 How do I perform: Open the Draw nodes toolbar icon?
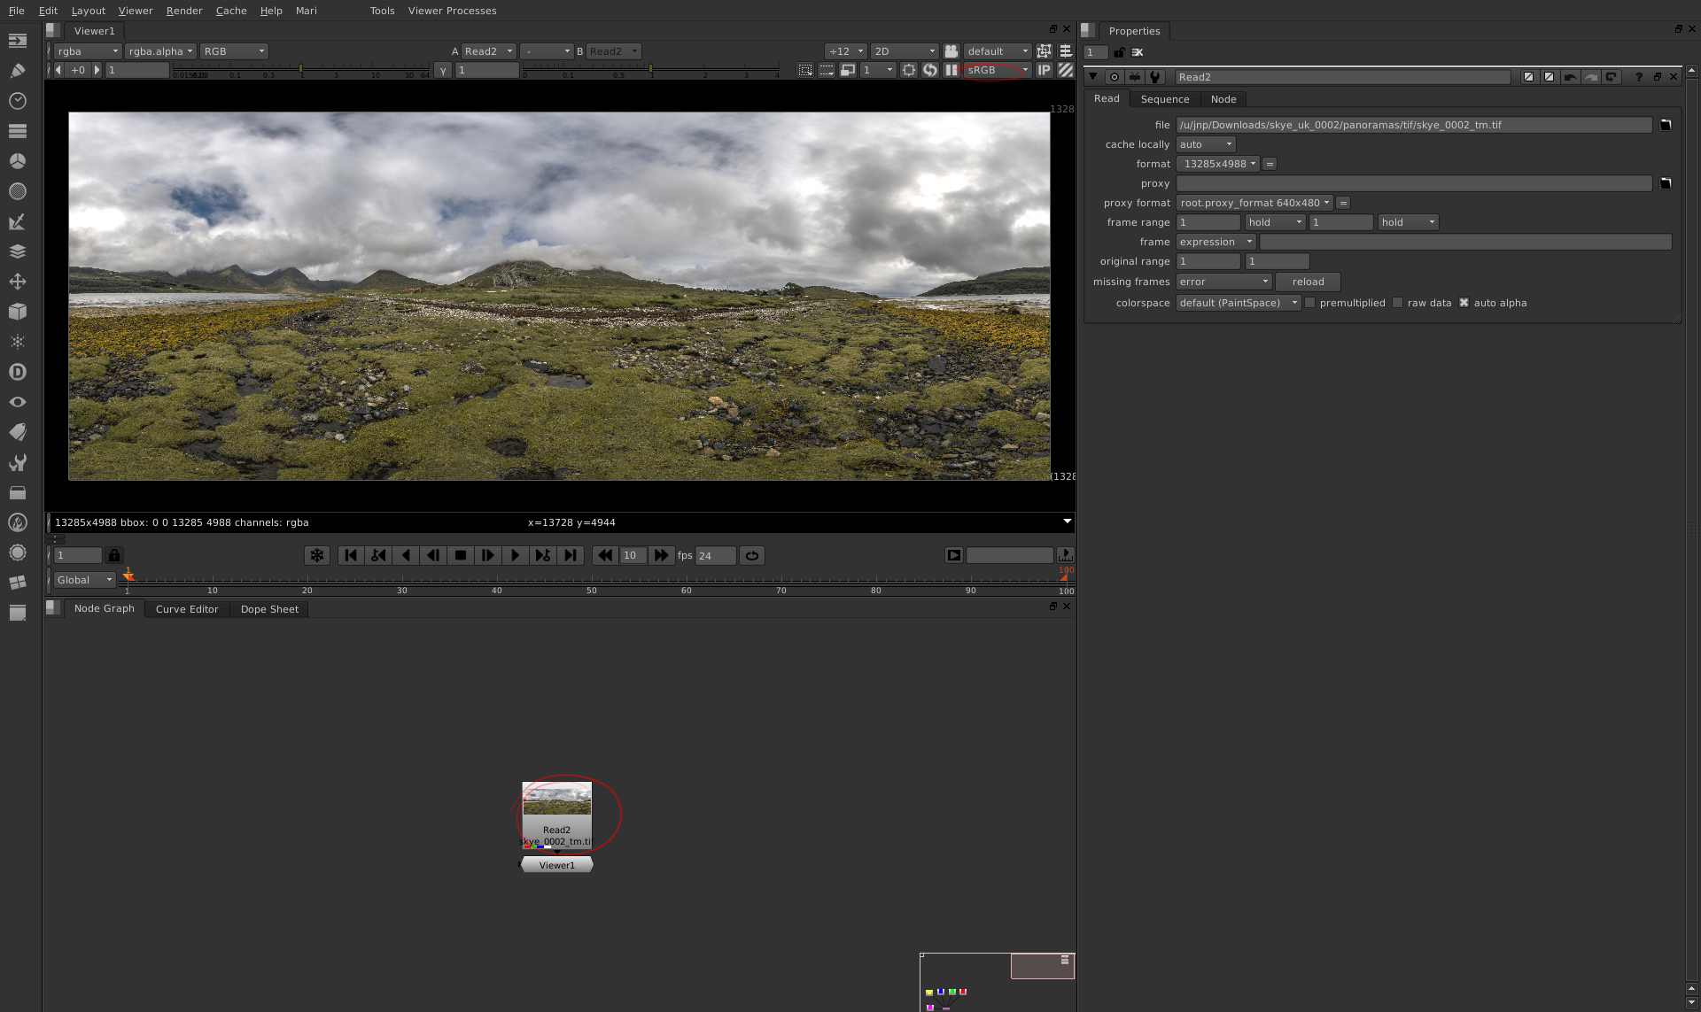pos(17,71)
